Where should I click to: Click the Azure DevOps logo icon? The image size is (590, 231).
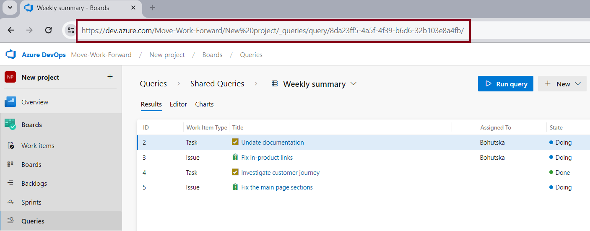[x=10, y=55]
